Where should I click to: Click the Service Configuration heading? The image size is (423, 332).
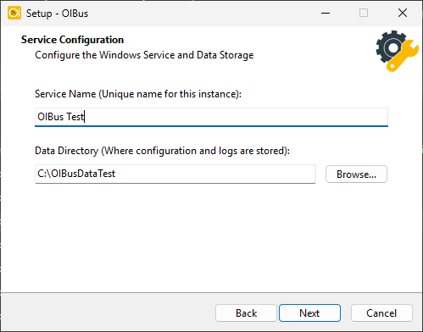72,40
